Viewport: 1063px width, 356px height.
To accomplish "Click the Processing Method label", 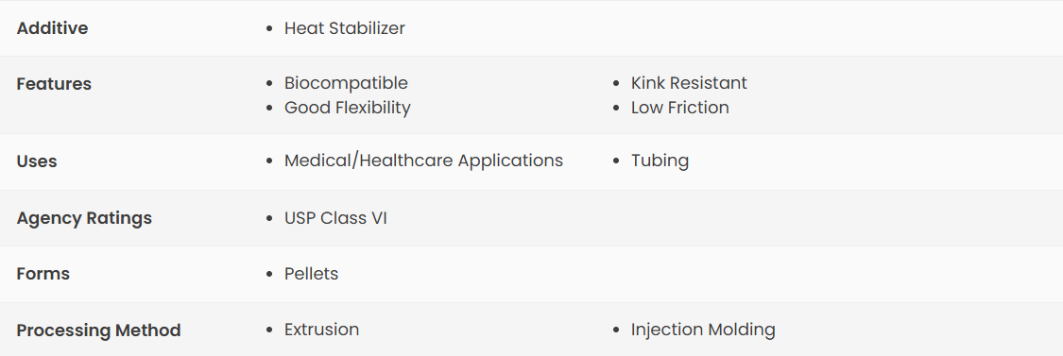I will click(98, 331).
